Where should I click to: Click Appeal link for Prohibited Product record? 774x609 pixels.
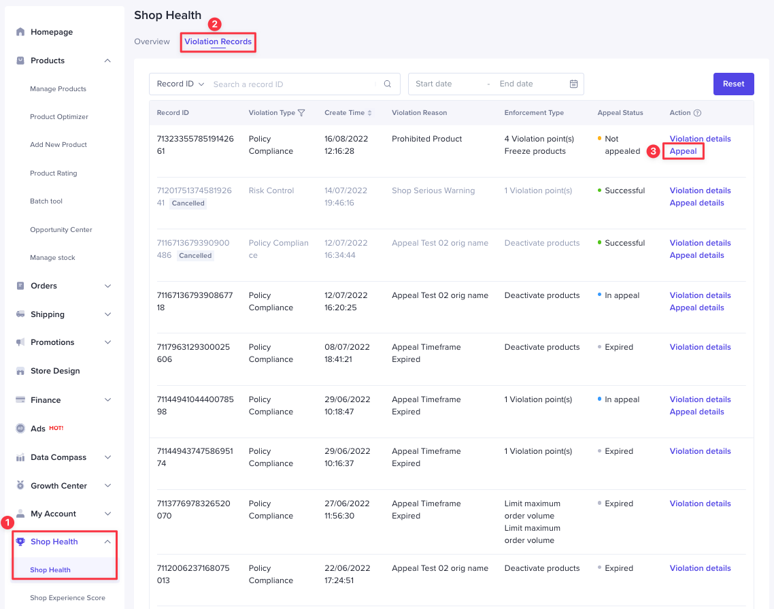coord(683,151)
